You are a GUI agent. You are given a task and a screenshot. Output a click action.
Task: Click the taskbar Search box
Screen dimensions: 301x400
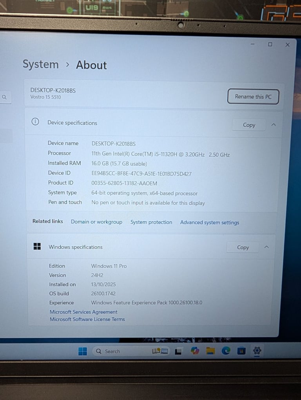click(x=131, y=351)
